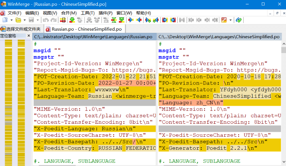
Task: Click "X-Generator: Poedit 2.2.1\n" line
Action: (220, 148)
